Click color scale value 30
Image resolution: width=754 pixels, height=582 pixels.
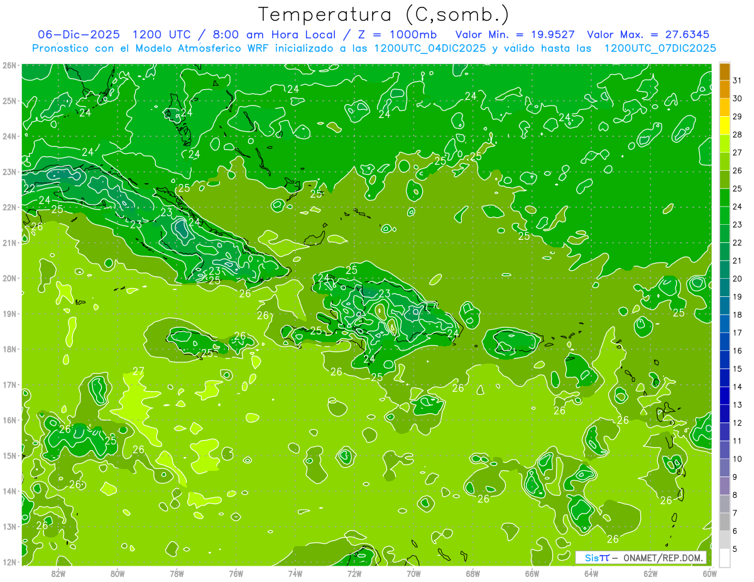click(x=737, y=99)
